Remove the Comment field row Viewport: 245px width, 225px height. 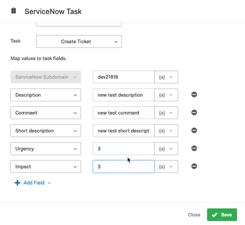point(194,112)
